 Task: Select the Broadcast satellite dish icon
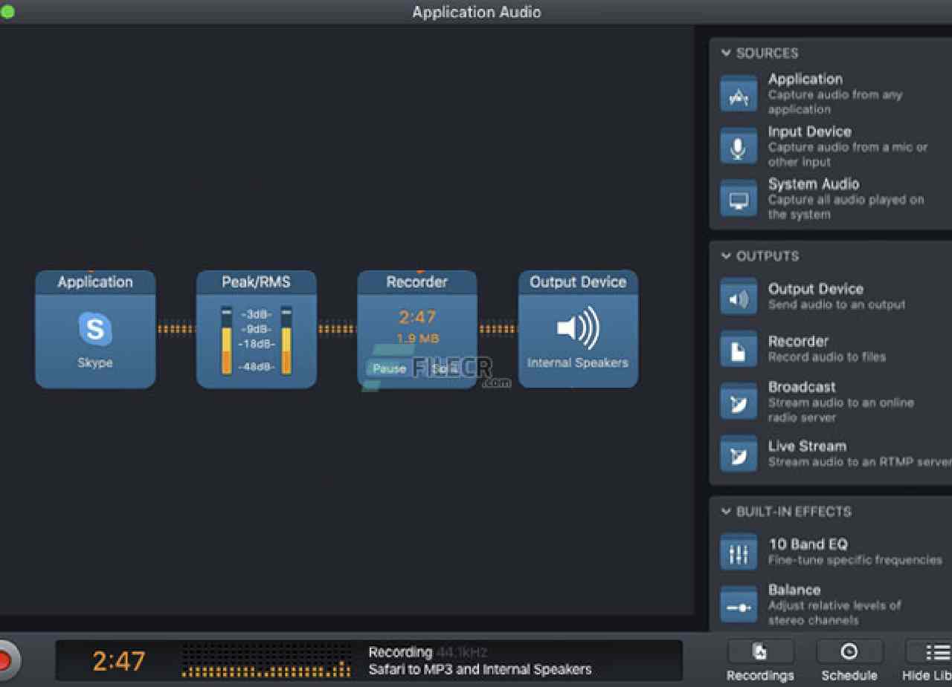(739, 402)
